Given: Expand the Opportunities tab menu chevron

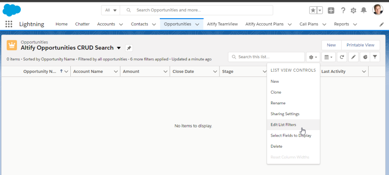Looking at the screenshot, I should click(197, 24).
